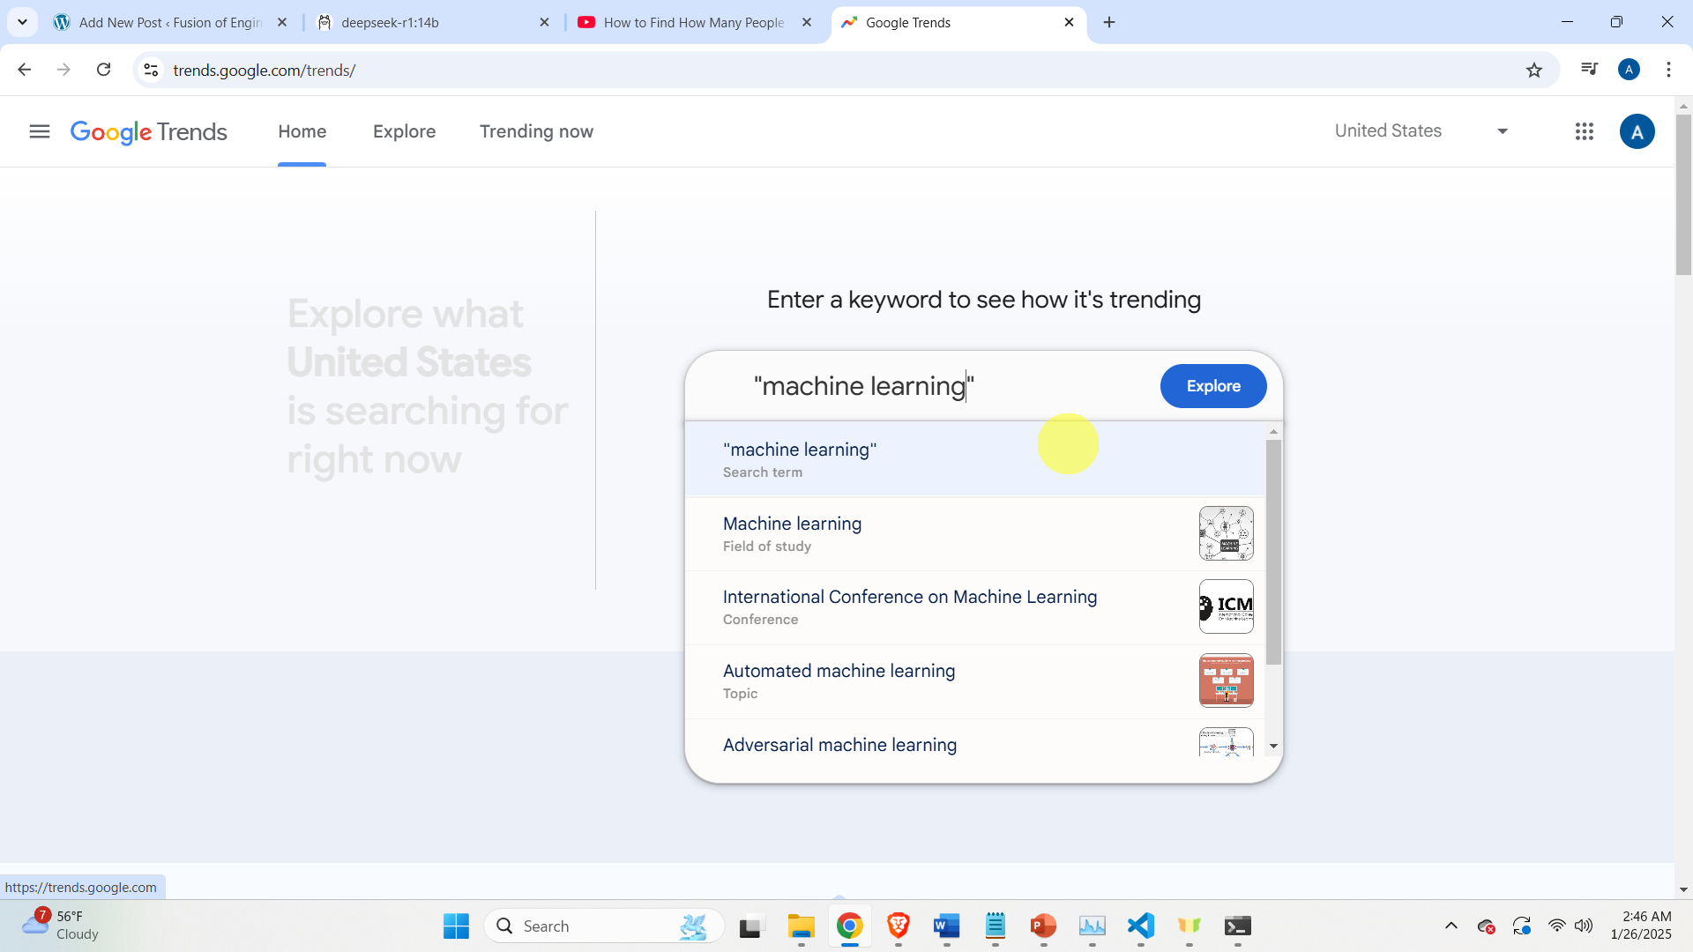Expand the United States country dropdown
The image size is (1693, 952).
[x=1421, y=131]
